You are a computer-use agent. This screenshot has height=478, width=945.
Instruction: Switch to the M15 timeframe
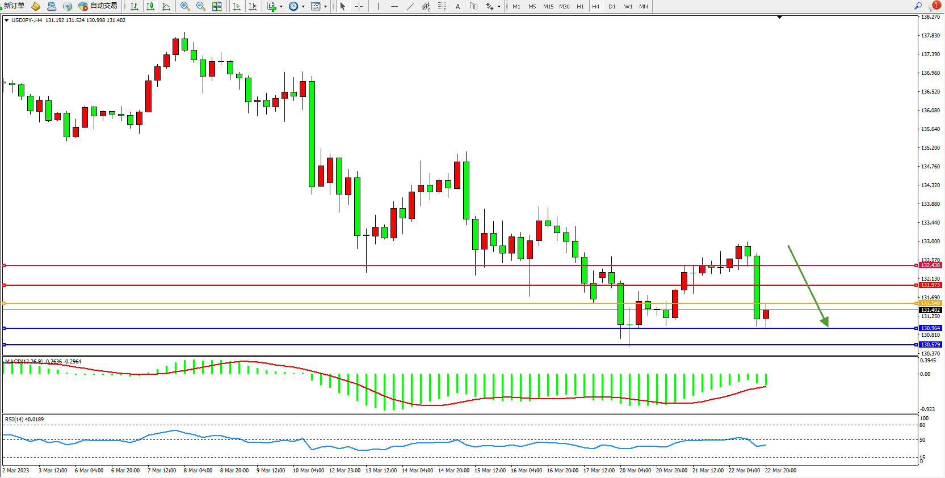click(548, 6)
